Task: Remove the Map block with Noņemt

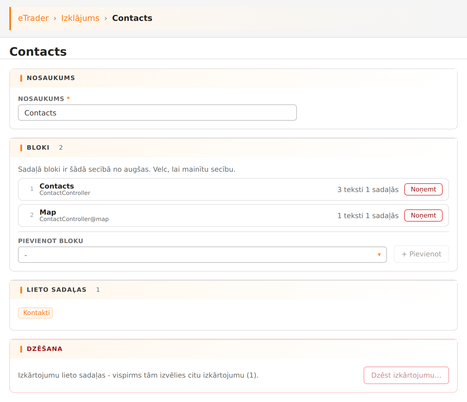Action: point(423,216)
